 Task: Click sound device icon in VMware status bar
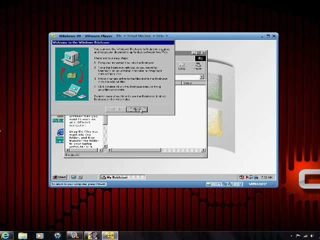pyautogui.click(x=230, y=184)
